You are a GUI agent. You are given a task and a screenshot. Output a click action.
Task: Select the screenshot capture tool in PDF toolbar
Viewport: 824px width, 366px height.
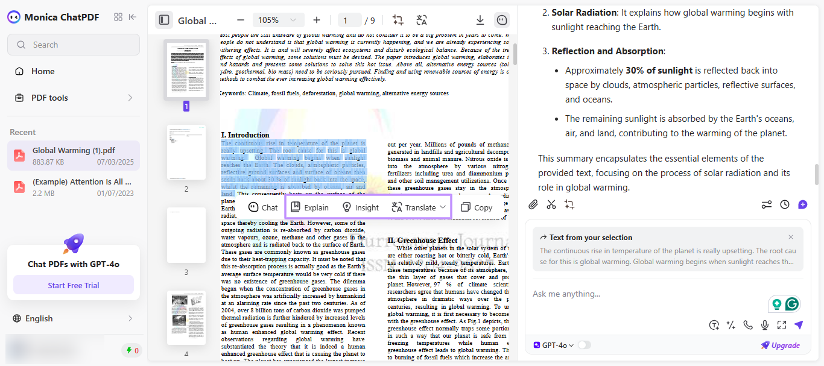click(398, 20)
